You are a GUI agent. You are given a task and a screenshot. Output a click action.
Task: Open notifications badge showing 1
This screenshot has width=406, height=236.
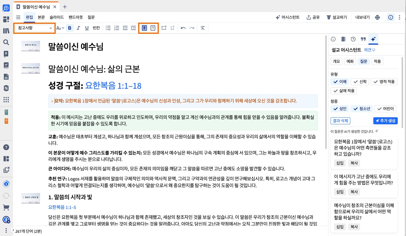point(6,184)
